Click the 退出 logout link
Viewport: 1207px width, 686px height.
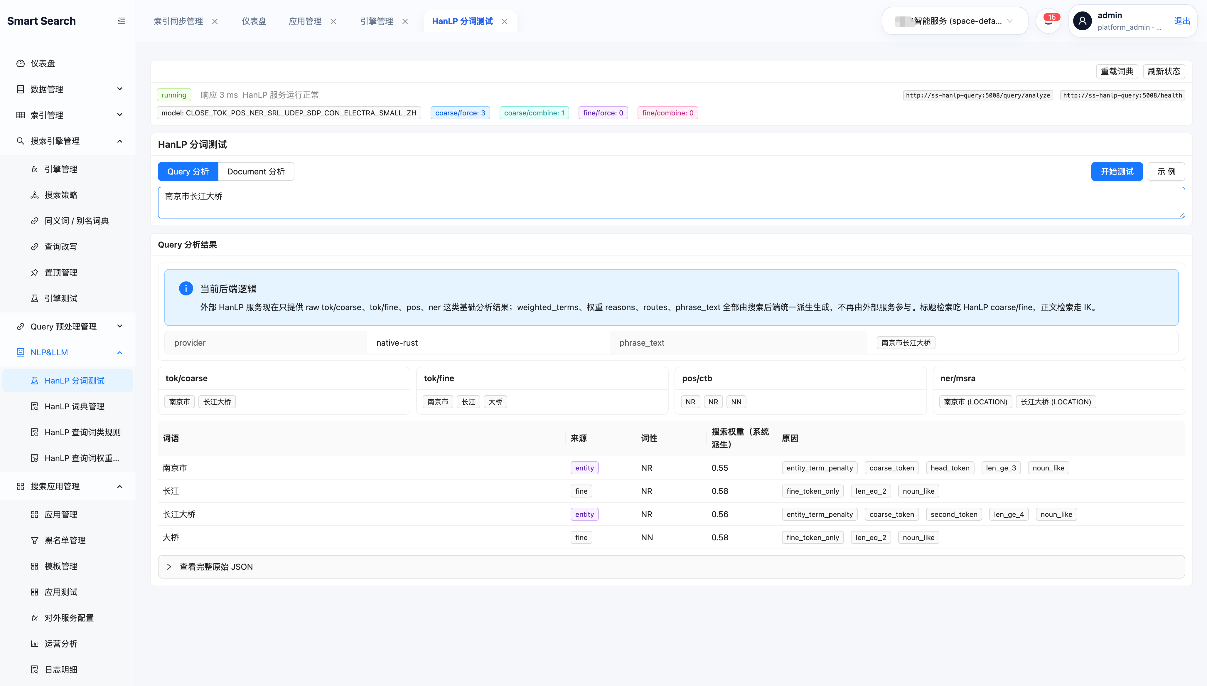[x=1181, y=21]
